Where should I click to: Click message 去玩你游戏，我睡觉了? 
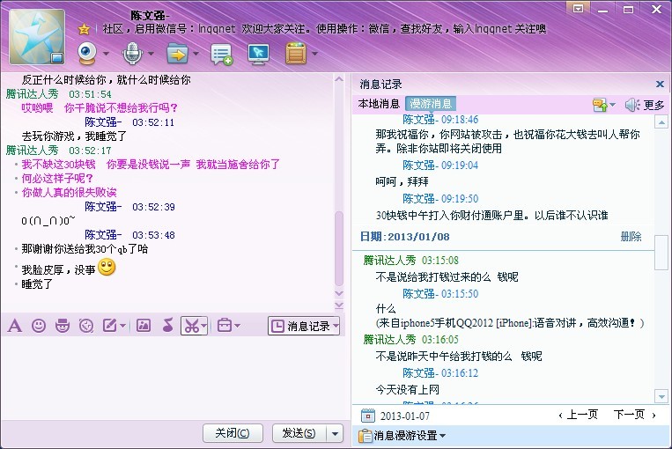[x=74, y=136]
